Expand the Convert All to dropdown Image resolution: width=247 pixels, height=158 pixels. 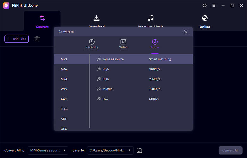48,150
